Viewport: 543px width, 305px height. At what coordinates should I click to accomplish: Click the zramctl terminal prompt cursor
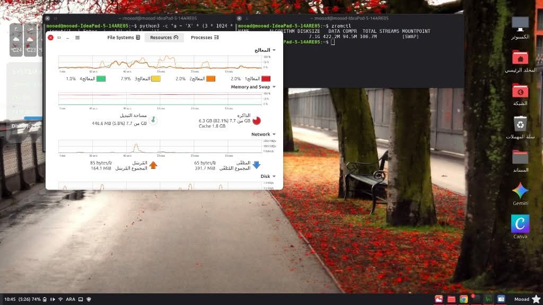333,42
